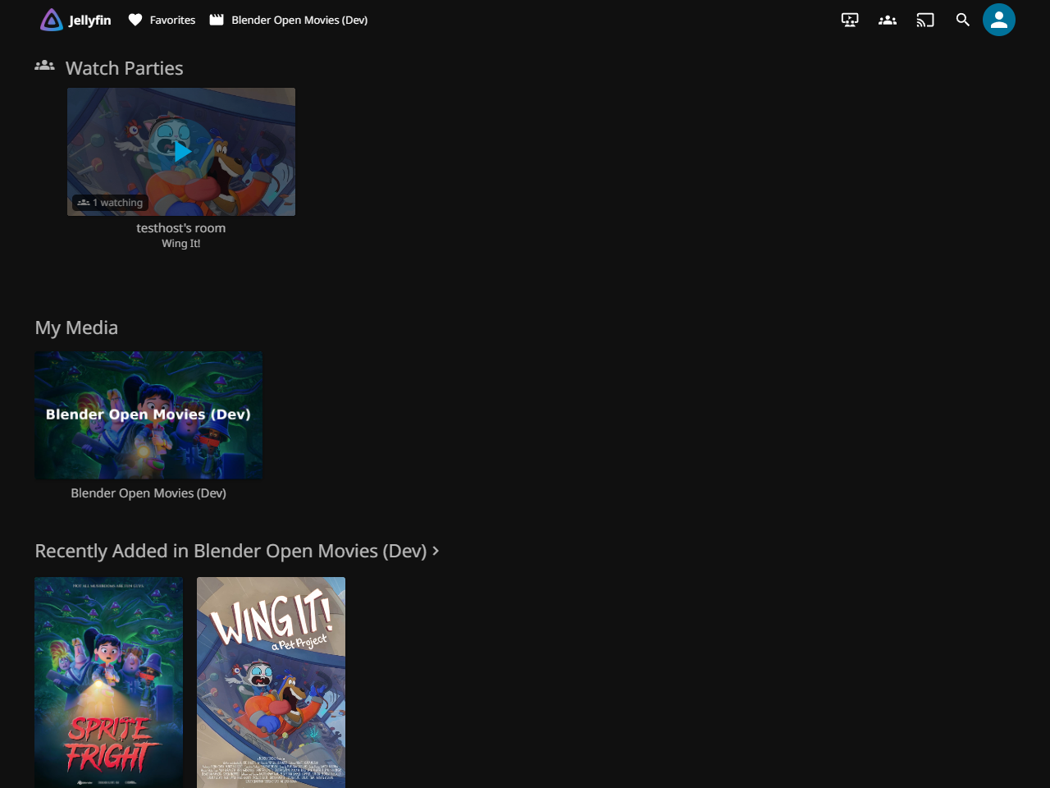Click the Jellyfin logo home link
Image resolution: width=1050 pixels, height=788 pixels.
(x=75, y=20)
